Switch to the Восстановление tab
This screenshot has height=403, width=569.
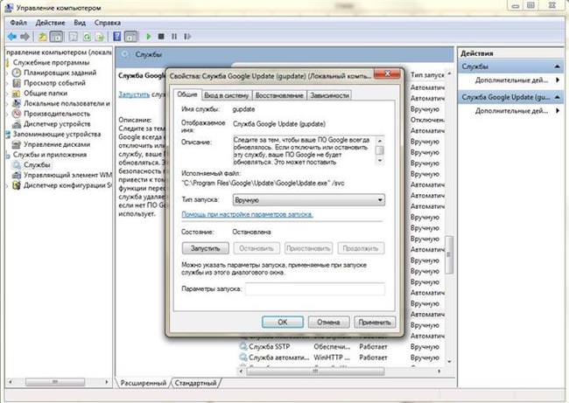pos(279,95)
